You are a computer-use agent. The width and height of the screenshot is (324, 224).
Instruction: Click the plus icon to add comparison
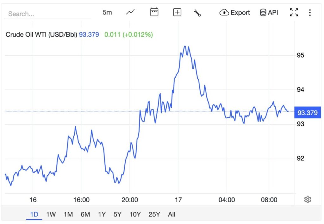[177, 12]
